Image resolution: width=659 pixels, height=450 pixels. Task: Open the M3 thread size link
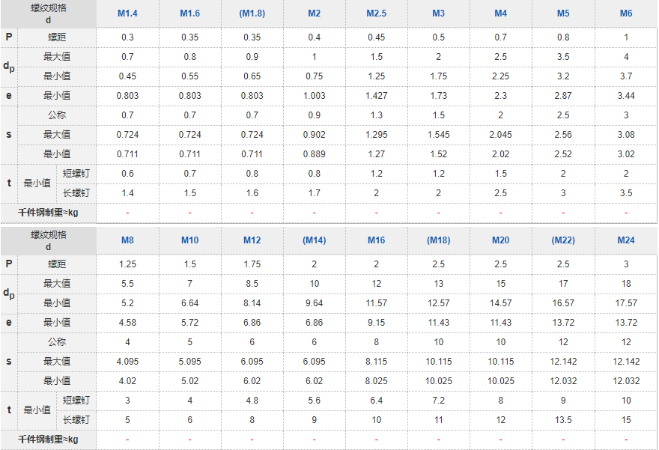point(438,13)
